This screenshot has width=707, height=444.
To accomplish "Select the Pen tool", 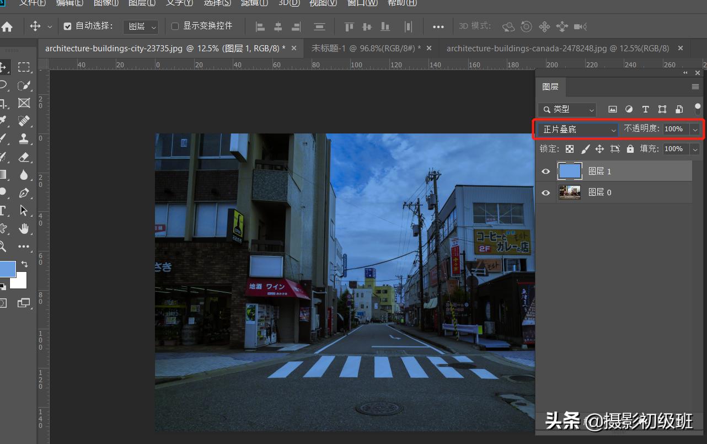I will pos(24,192).
